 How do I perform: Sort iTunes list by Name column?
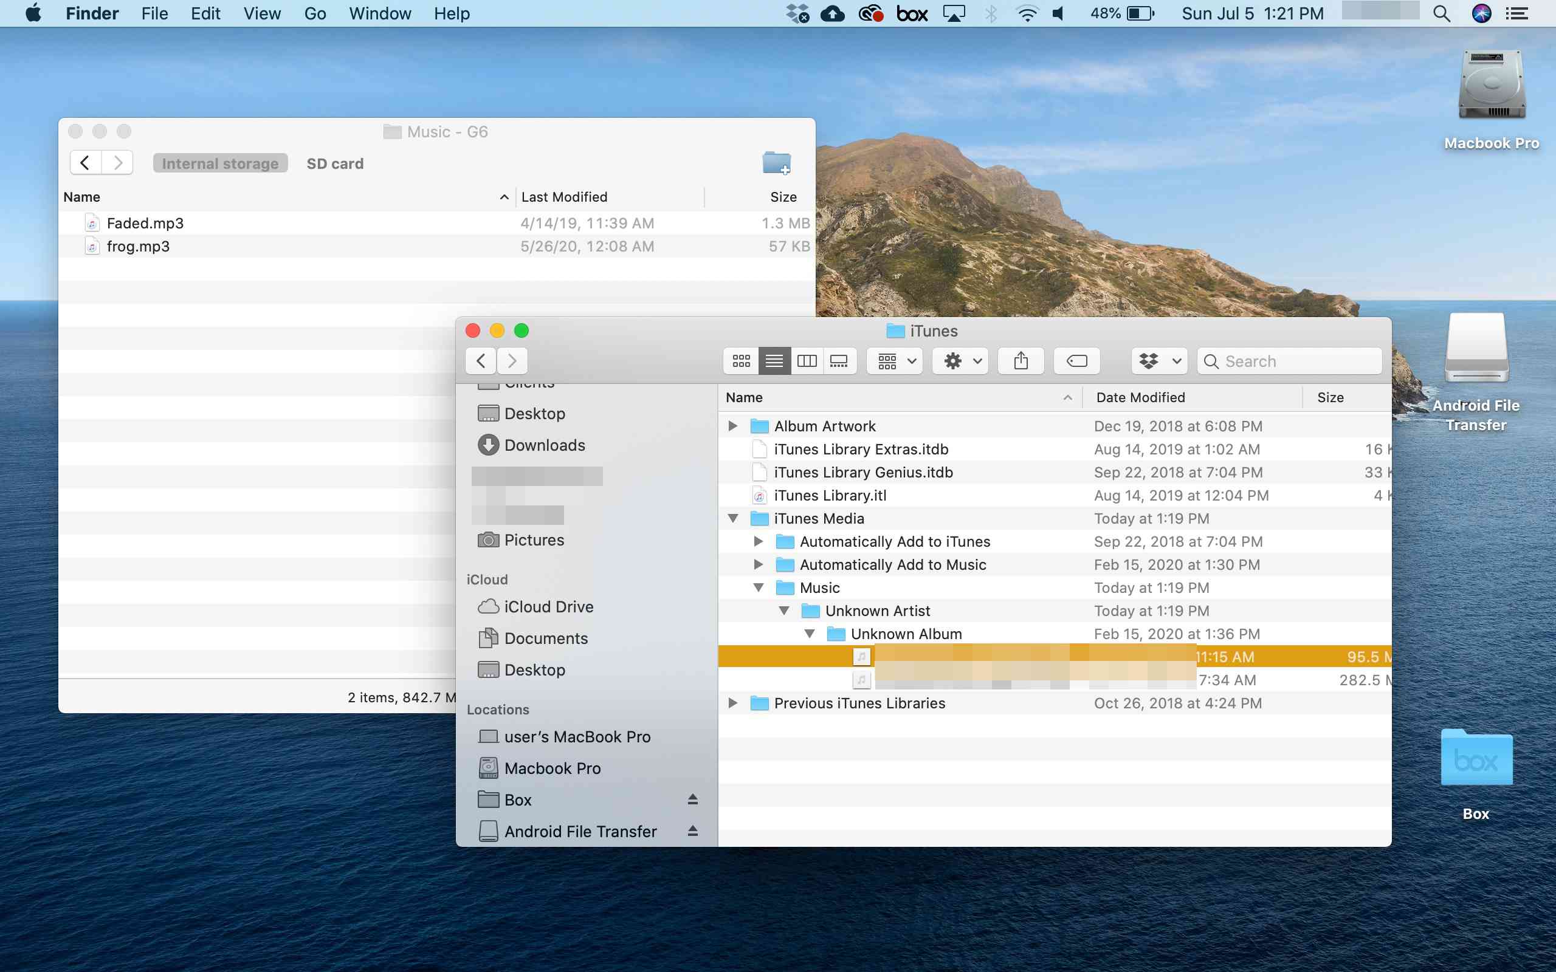click(900, 397)
